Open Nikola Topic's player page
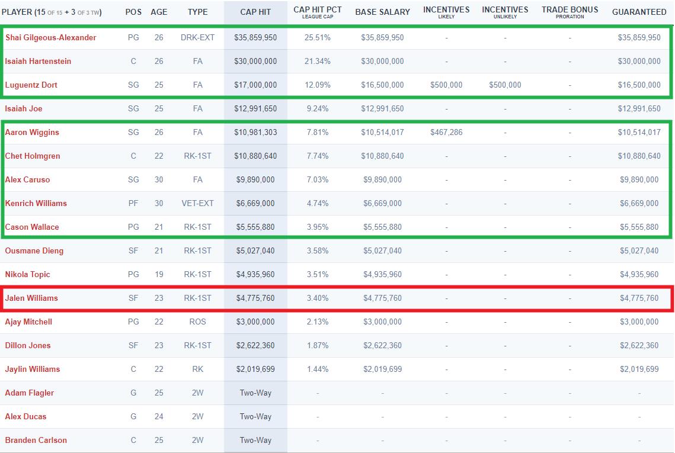The height and width of the screenshot is (453, 675). pos(28,274)
